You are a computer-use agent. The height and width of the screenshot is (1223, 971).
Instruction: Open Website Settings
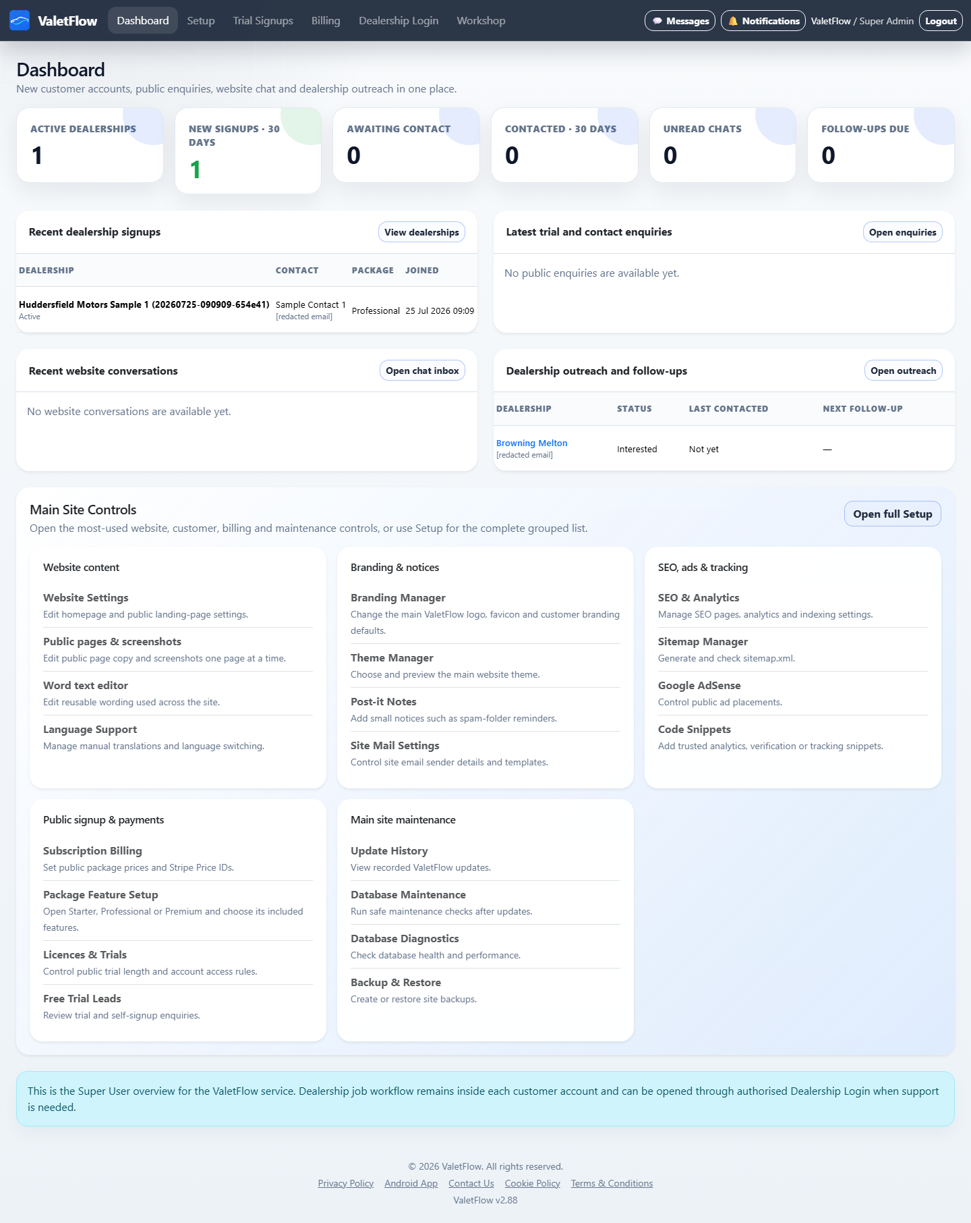tap(86, 598)
